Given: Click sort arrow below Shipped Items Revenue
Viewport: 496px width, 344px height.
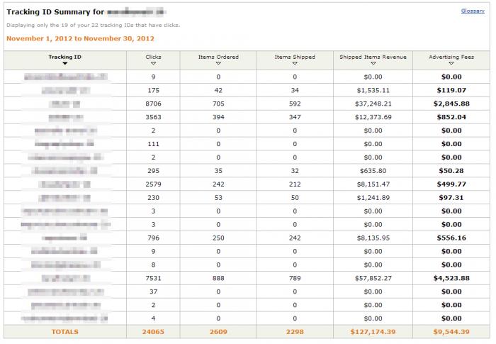Looking at the screenshot, I should (x=373, y=63).
